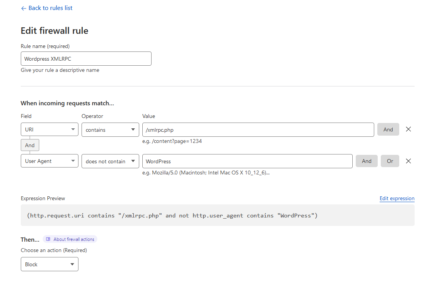Click the Rule name input field
The width and height of the screenshot is (440, 282).
pos(86,58)
